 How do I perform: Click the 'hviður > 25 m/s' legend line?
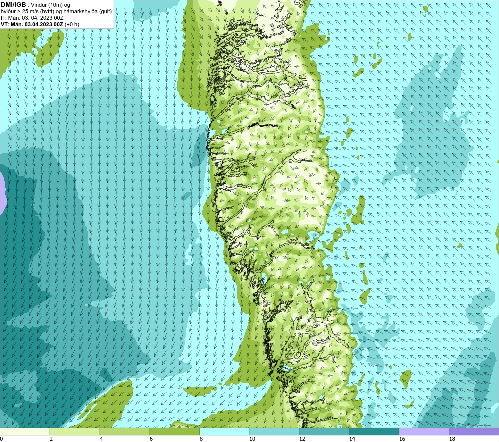(x=57, y=12)
